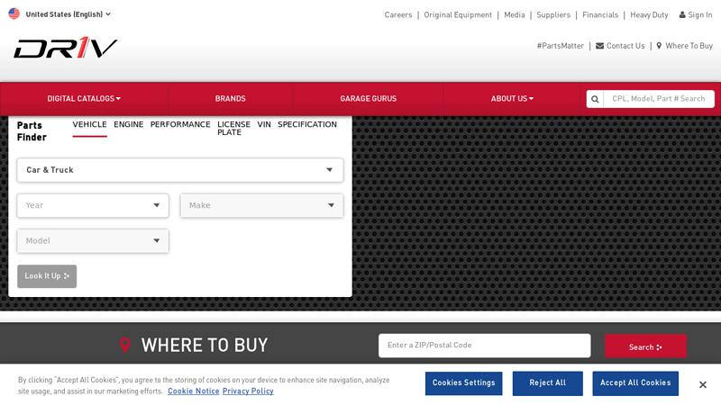Click the US flag icon
The width and height of the screenshot is (721, 405).
click(14, 13)
